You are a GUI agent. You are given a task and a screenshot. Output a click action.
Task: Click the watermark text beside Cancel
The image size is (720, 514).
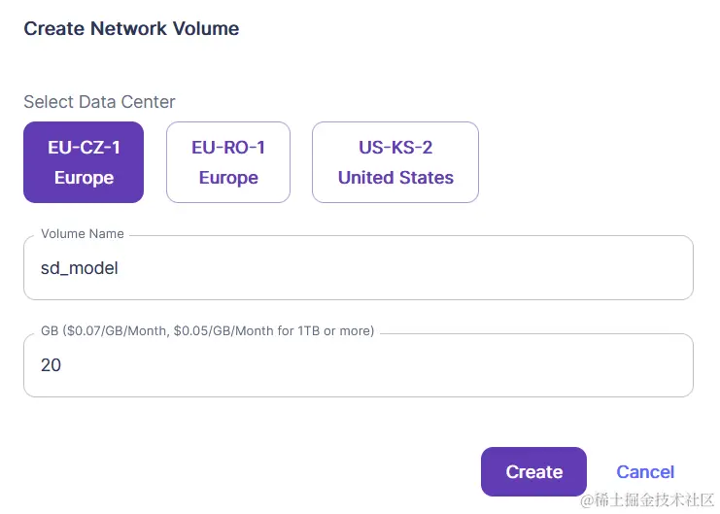648,499
